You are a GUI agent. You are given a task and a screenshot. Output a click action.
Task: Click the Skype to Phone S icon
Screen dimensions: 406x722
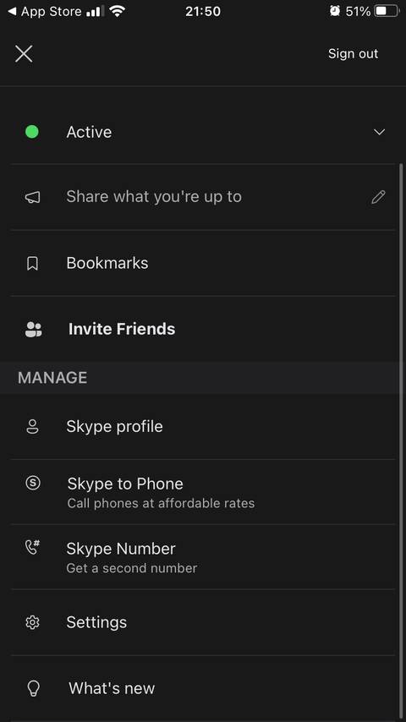pyautogui.click(x=33, y=483)
